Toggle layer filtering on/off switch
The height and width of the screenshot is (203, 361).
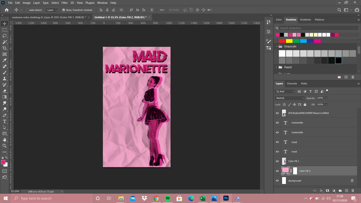point(327,91)
